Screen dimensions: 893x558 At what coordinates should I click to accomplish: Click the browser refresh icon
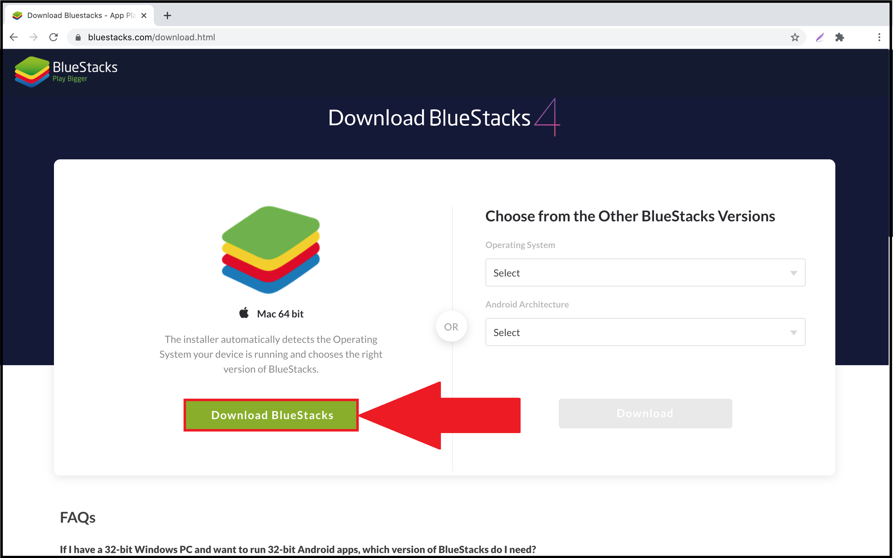[x=54, y=37]
